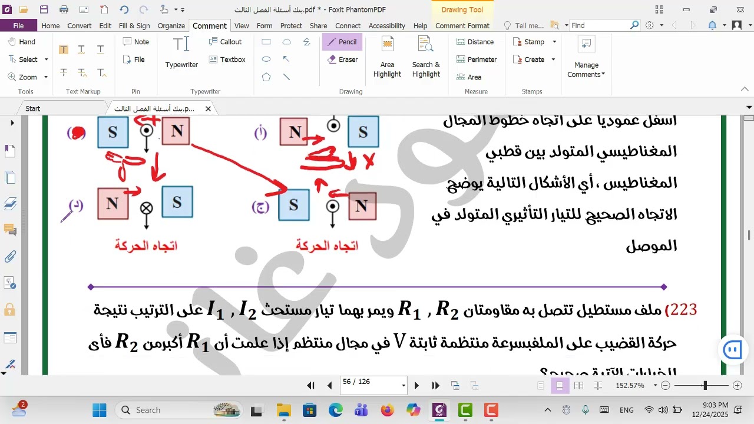Pick the Perimeter measure tool
The width and height of the screenshot is (754, 424).
(x=477, y=59)
